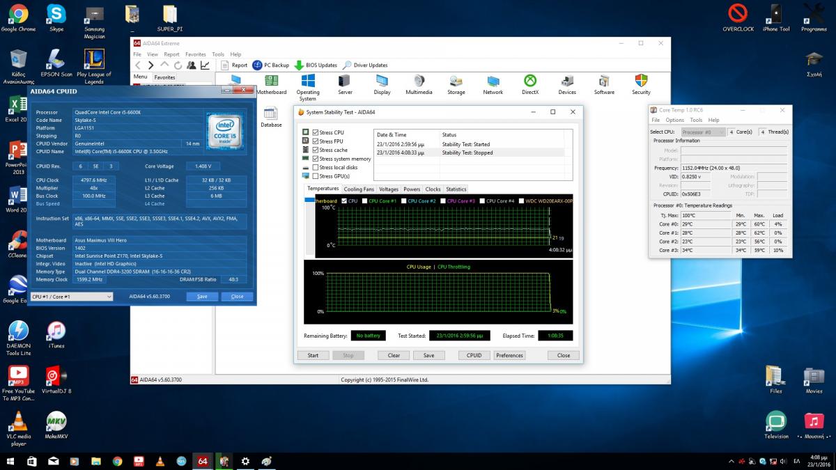Open the OVERCLOCK desktop icon
Viewport: 836px width, 470px height.
tap(738, 19)
